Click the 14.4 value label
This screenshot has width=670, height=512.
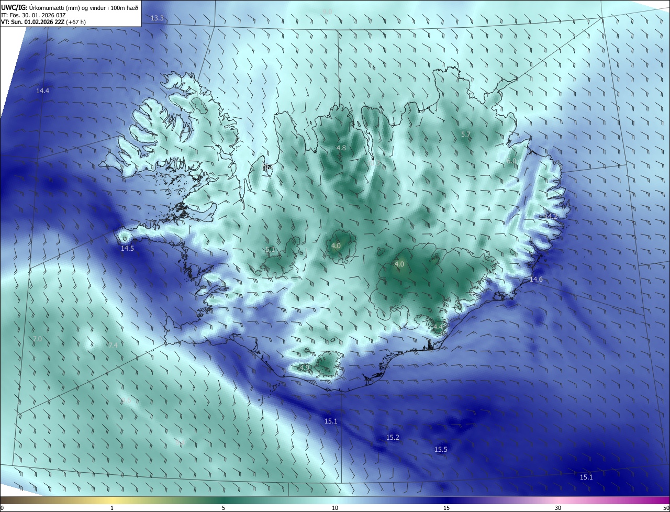pos(42,91)
